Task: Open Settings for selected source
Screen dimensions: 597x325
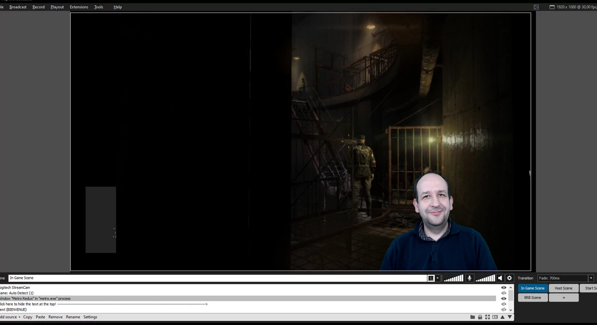Action: [x=90, y=317]
